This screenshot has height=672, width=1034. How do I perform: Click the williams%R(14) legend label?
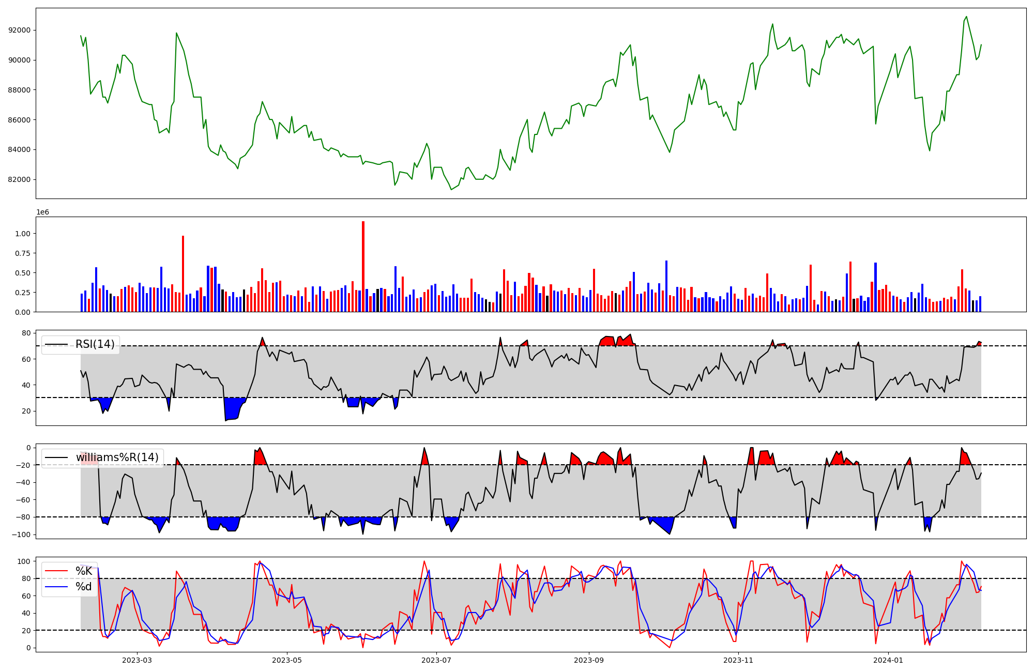pos(117,457)
